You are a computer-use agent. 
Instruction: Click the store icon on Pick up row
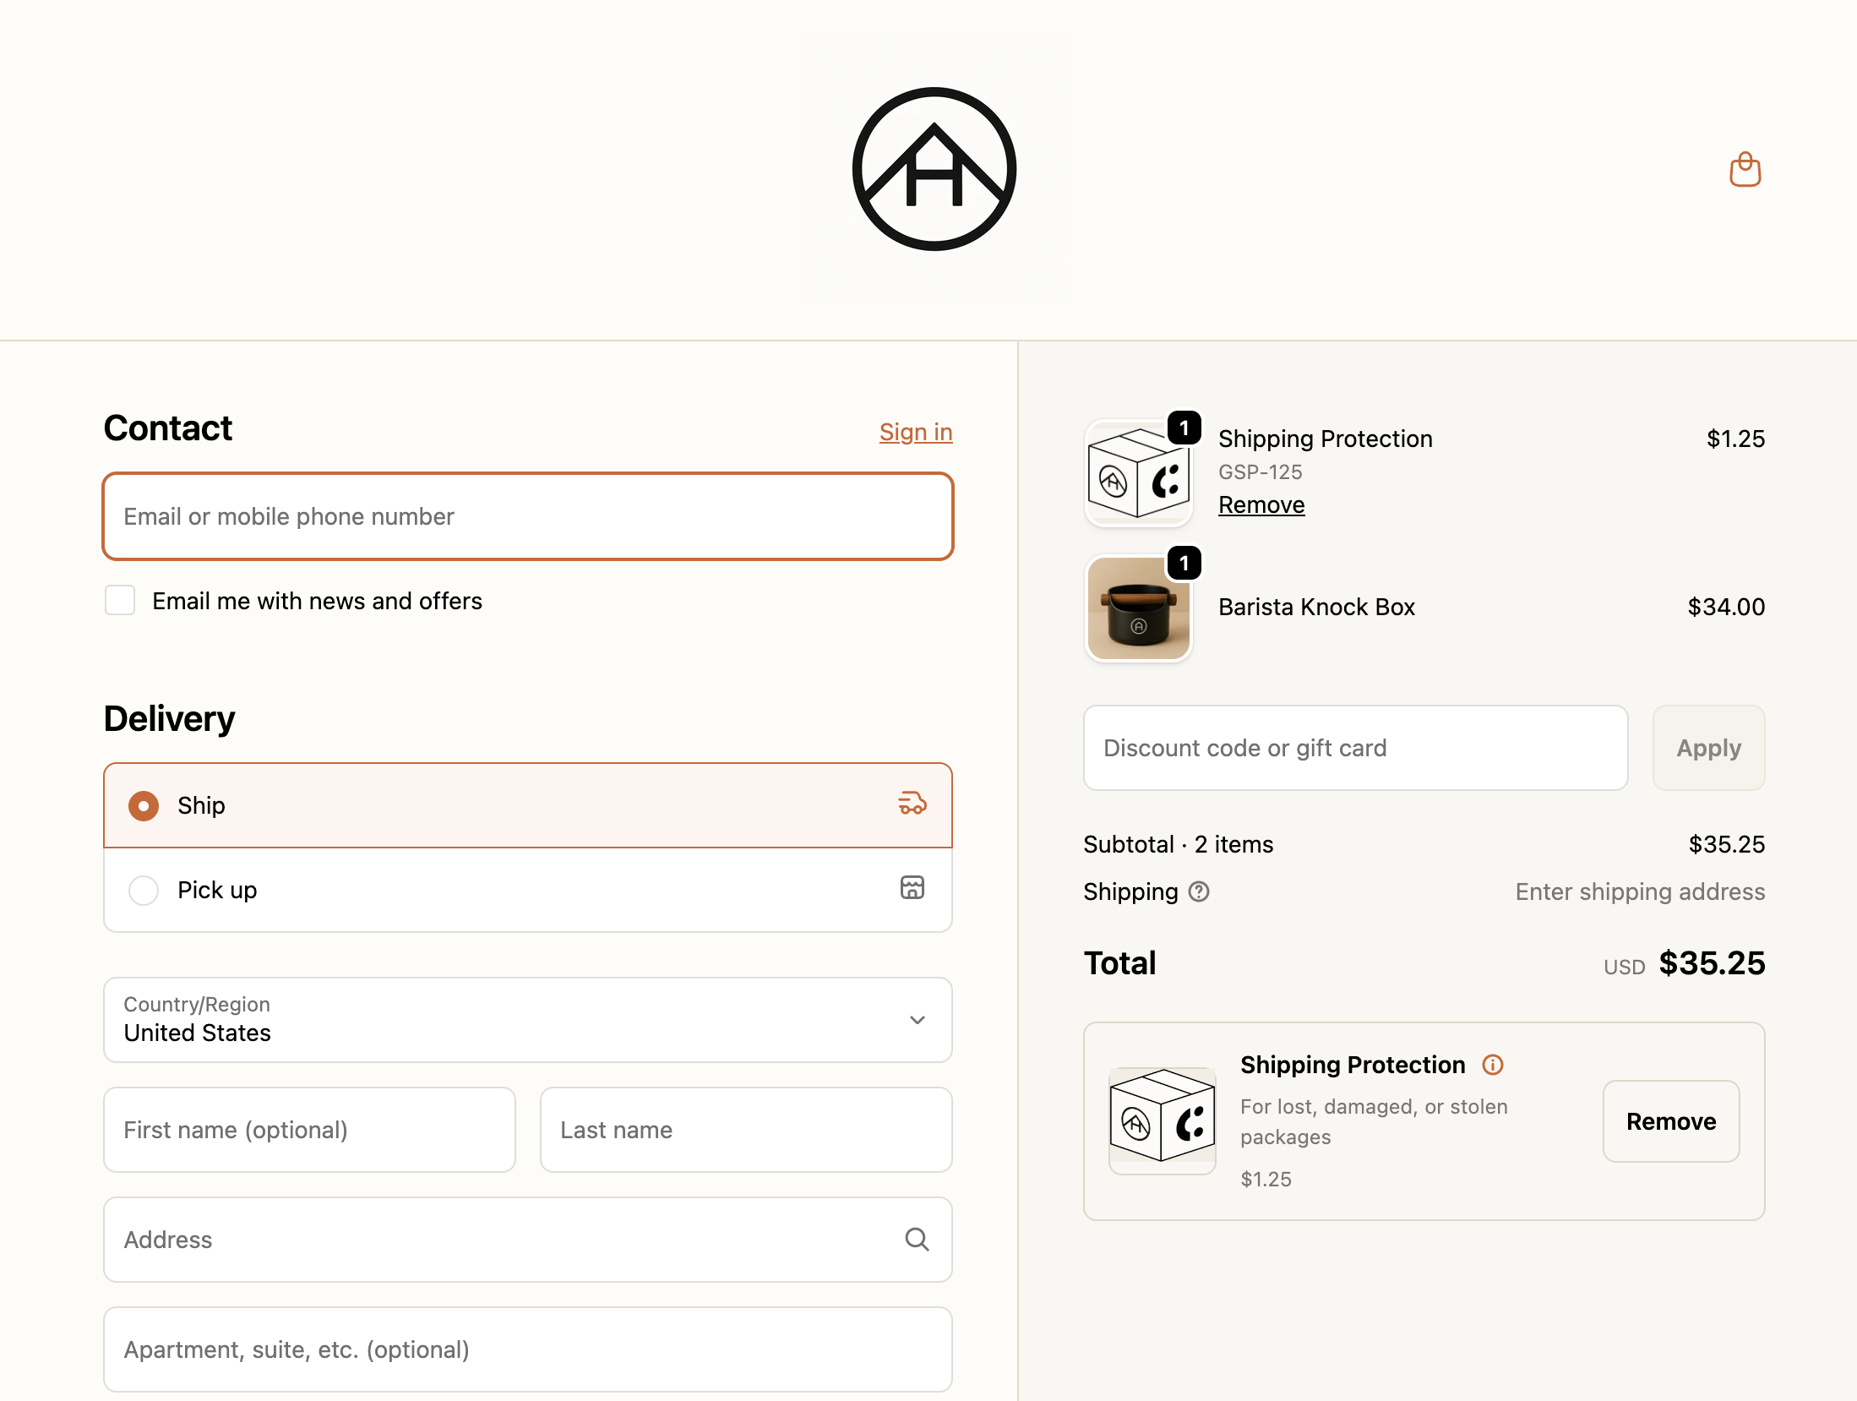(912, 888)
